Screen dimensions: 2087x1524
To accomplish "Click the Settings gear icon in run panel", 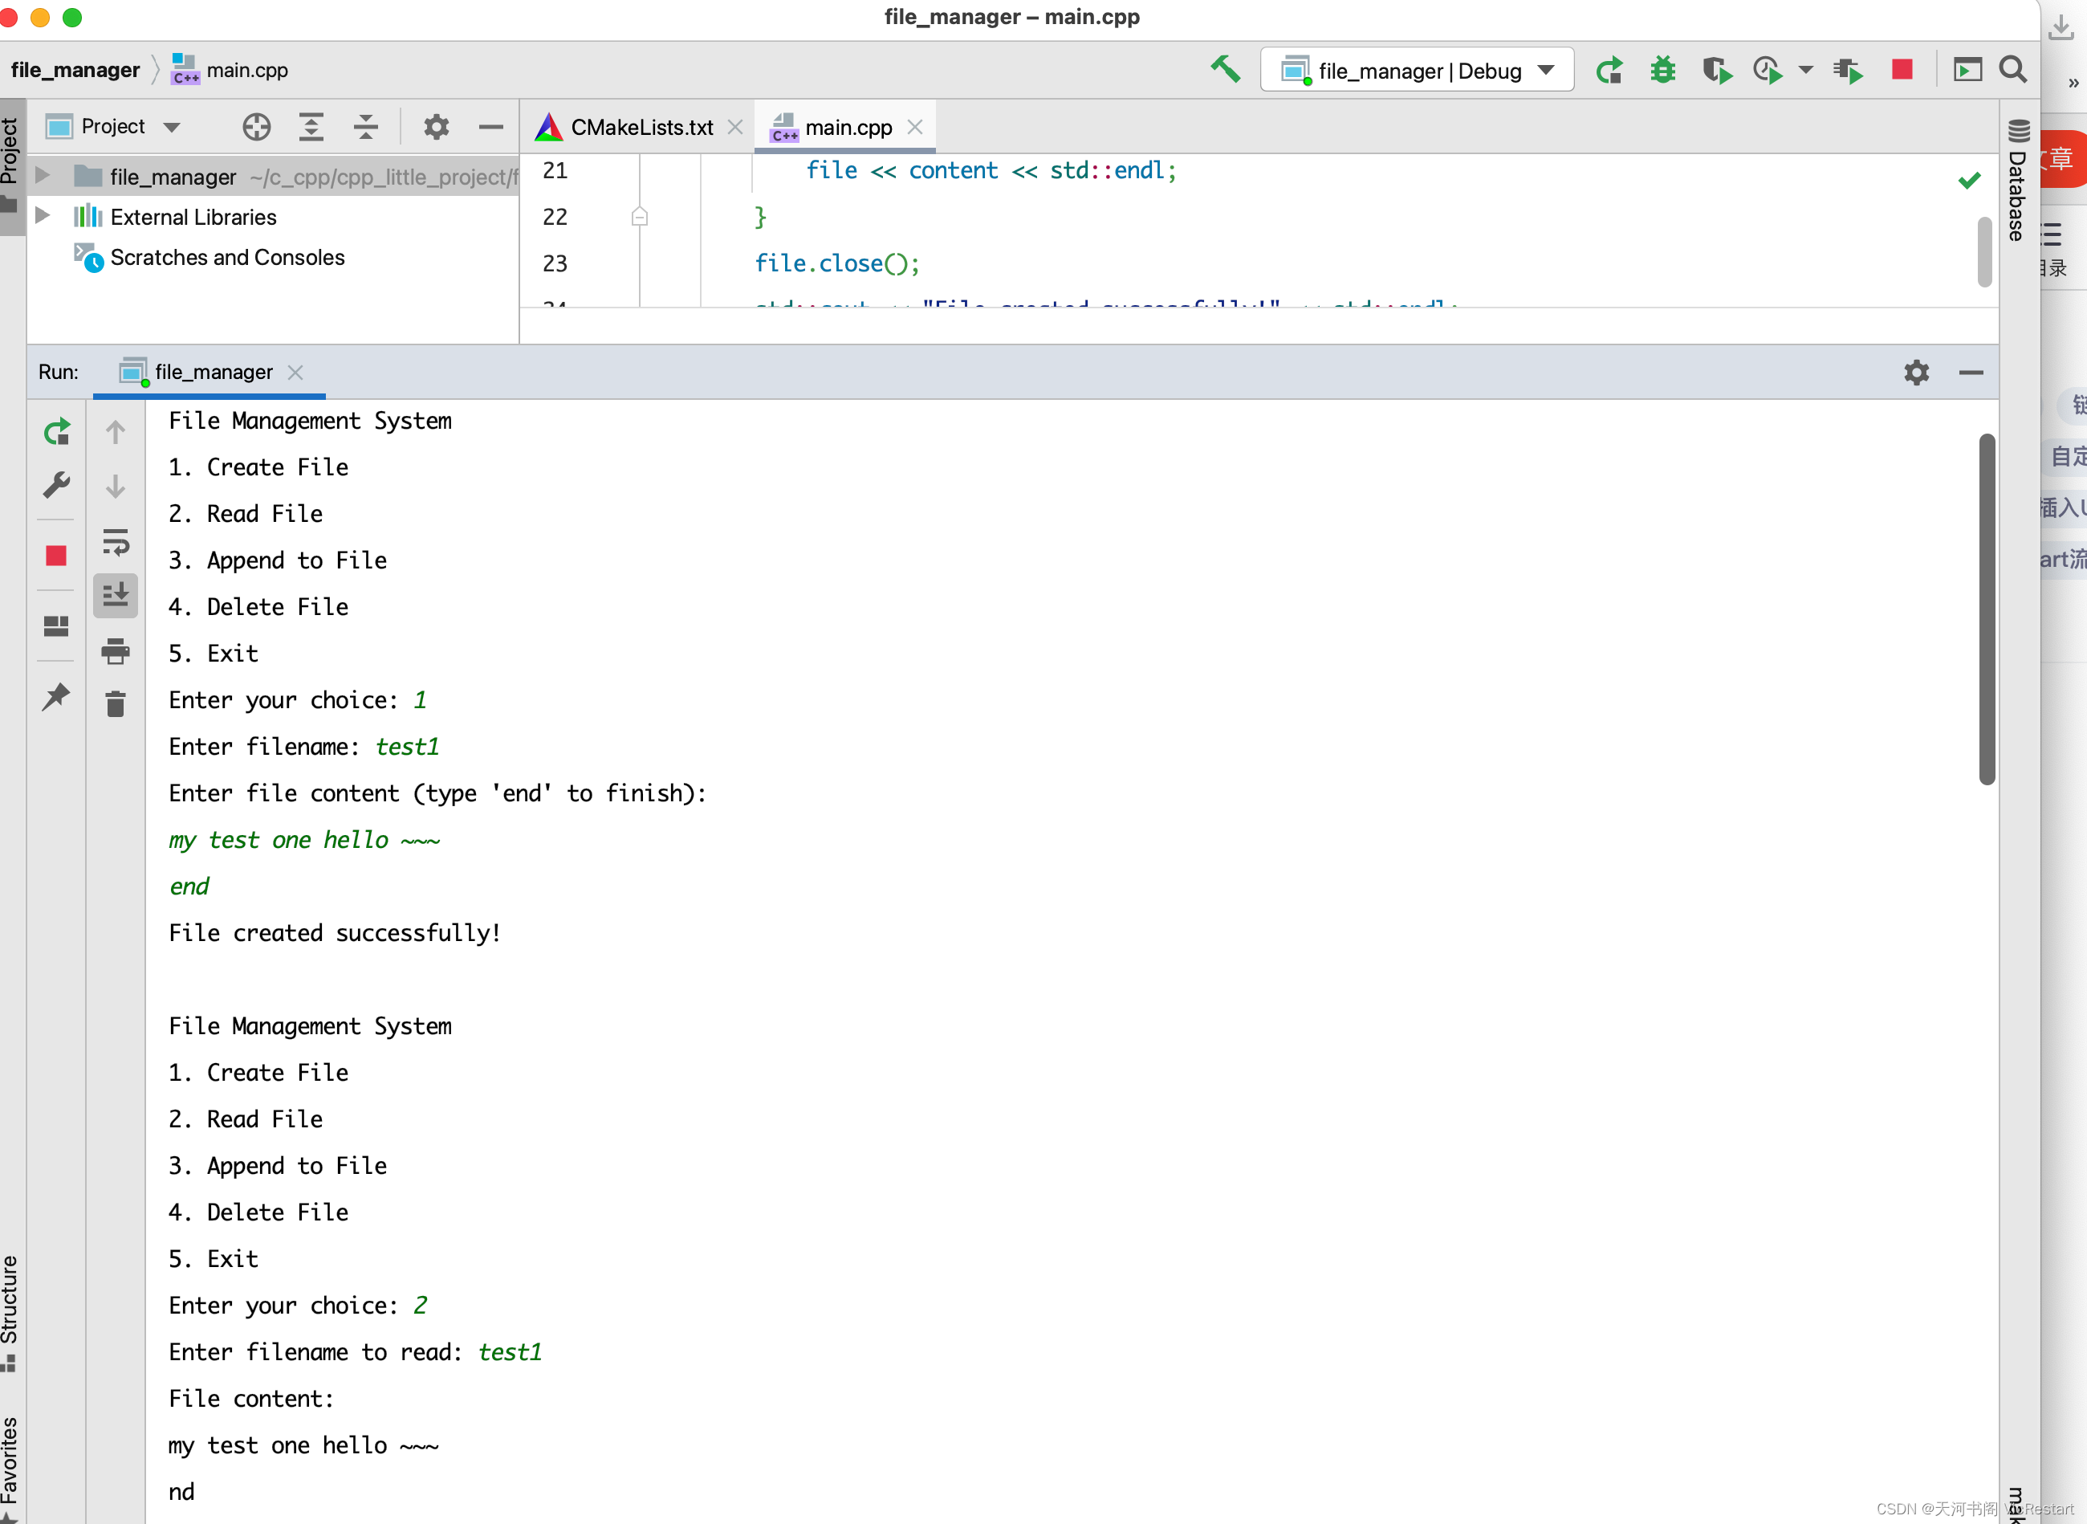I will click(1915, 373).
